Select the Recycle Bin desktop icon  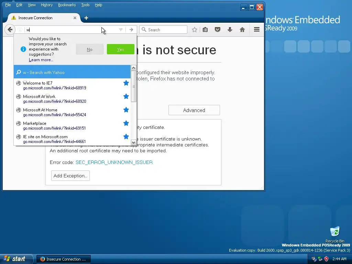click(335, 234)
